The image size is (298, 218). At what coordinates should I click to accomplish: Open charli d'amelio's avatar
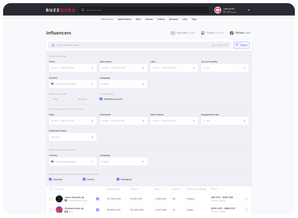59,199
